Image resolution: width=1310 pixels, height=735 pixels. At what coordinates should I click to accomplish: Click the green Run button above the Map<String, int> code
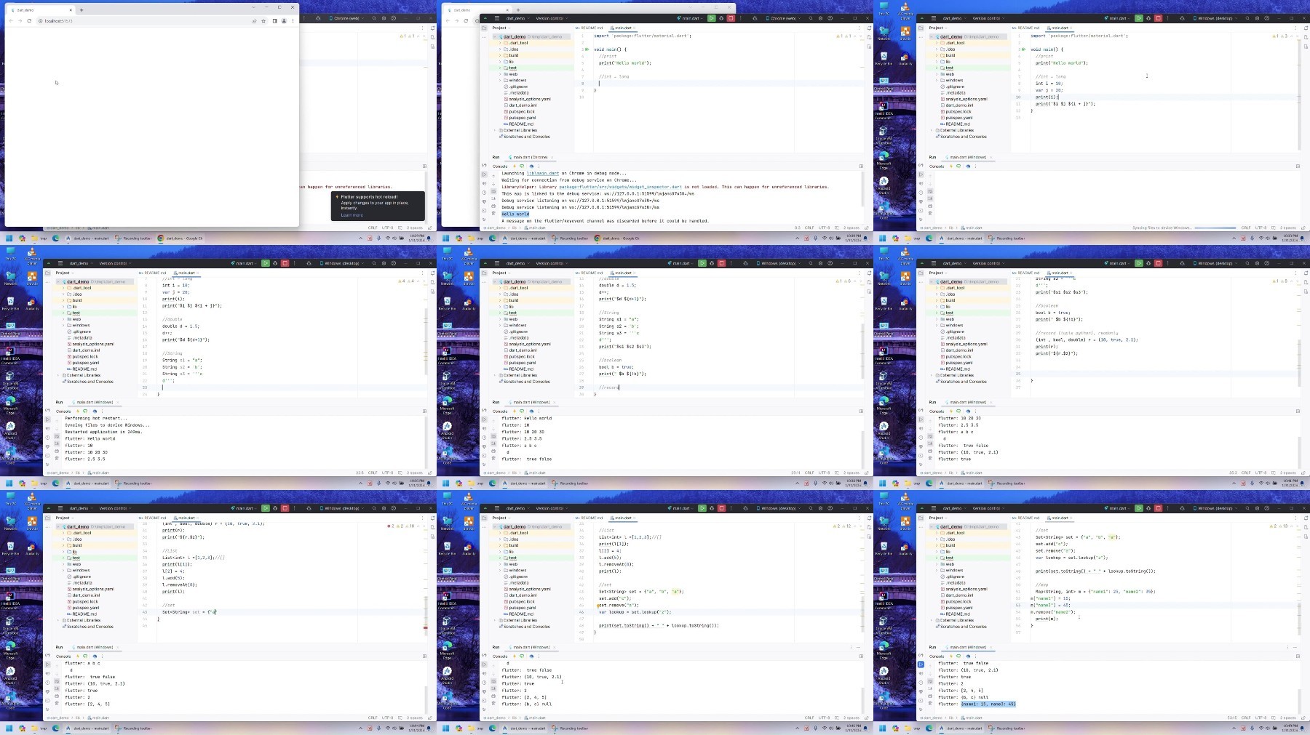(1139, 508)
